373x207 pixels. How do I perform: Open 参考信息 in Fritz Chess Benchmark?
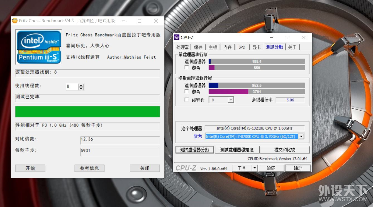click(89, 168)
